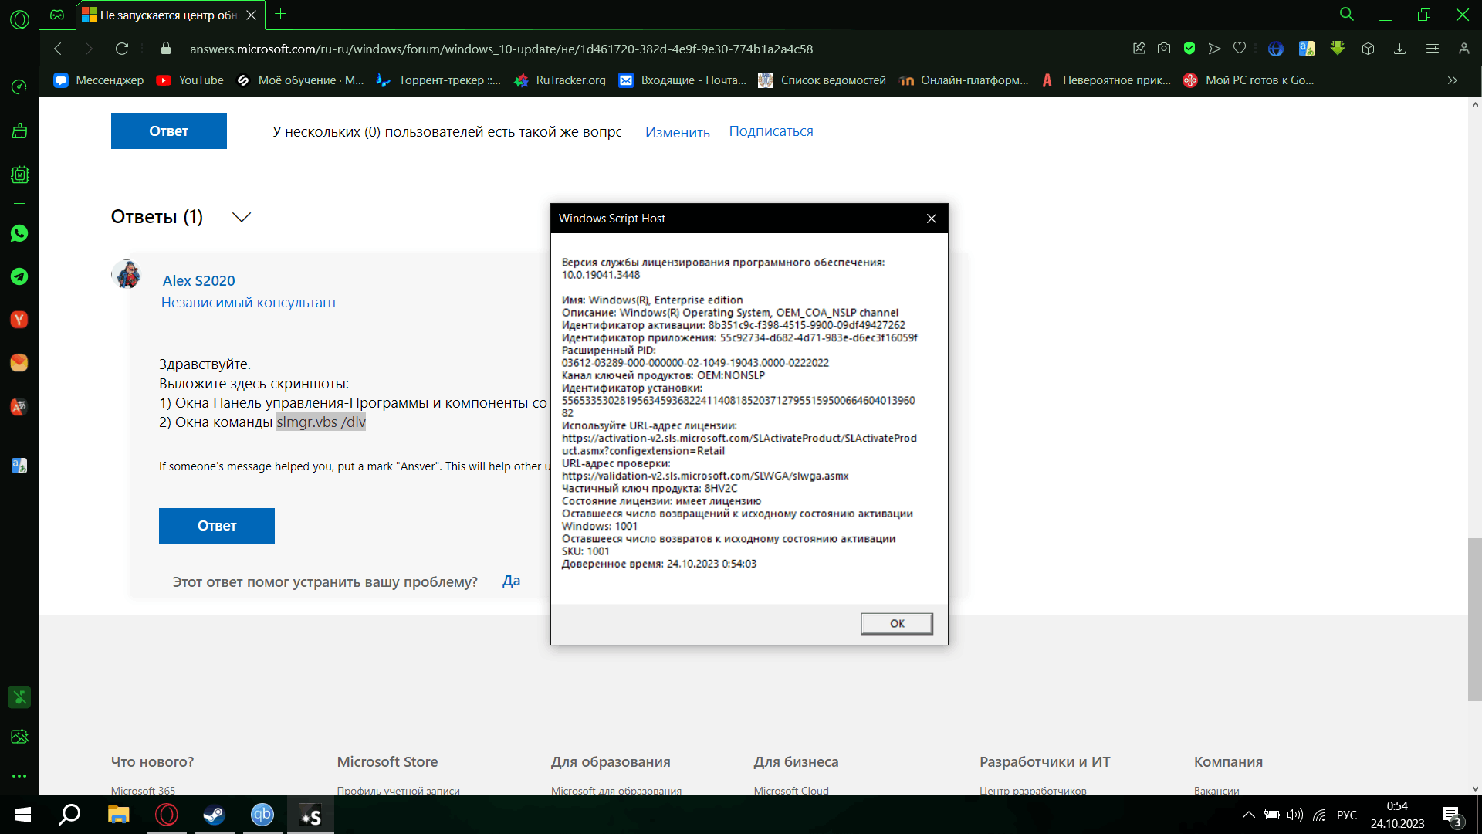Open the extensions cube icon

click(1368, 49)
